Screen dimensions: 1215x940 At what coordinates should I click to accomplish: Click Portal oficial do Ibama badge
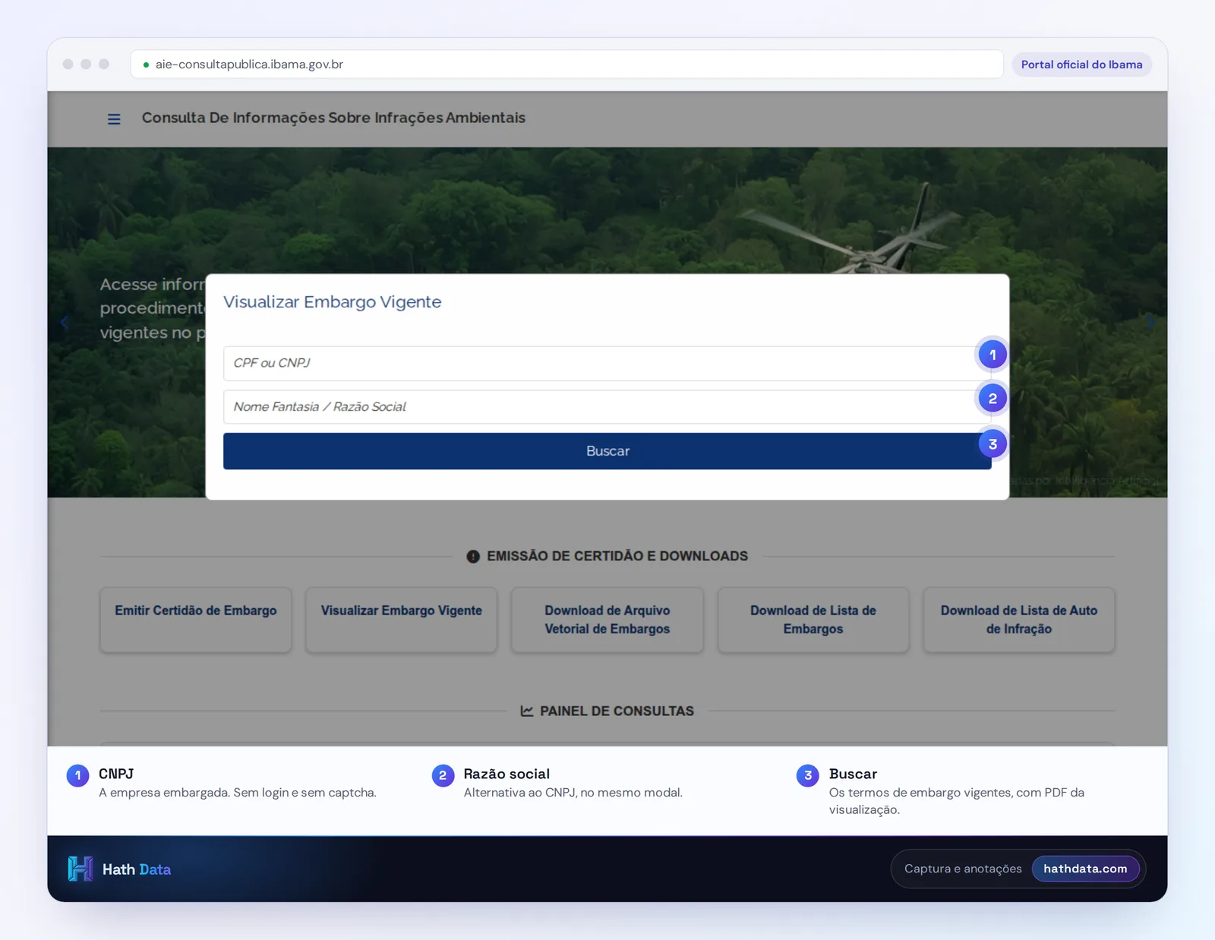pyautogui.click(x=1081, y=65)
